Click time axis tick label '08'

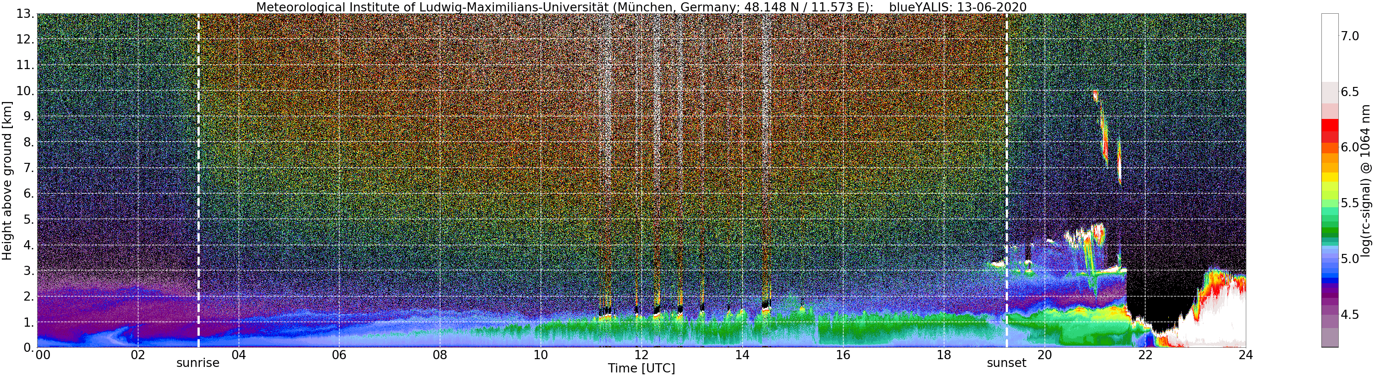(x=440, y=355)
